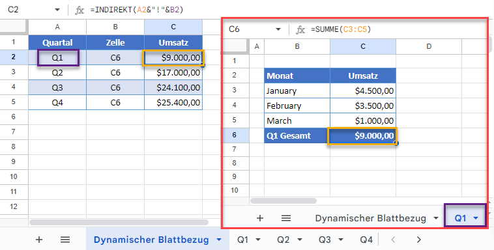Open Q2 tab dropdown arrow

tap(300, 240)
